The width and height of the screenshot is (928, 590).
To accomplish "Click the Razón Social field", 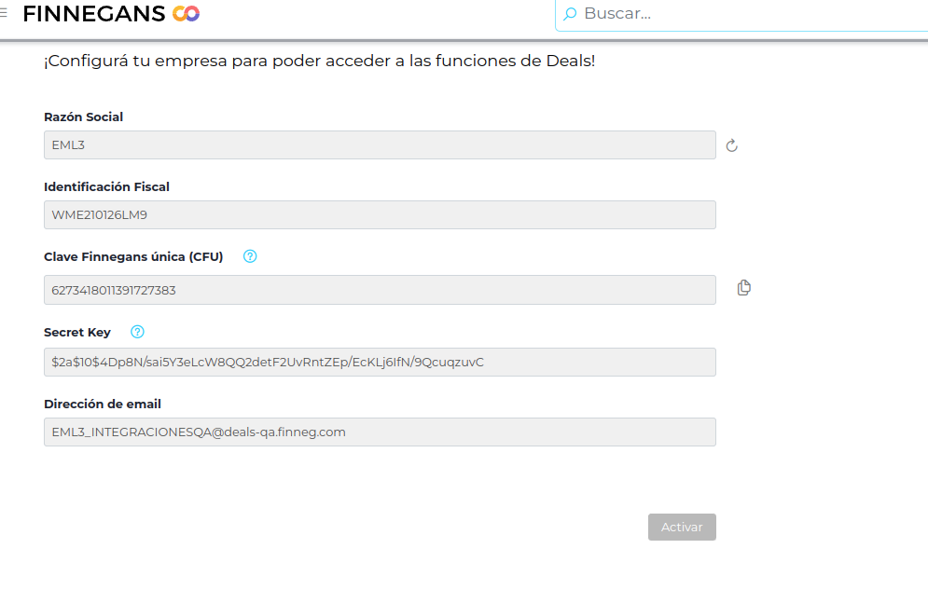I will click(x=380, y=145).
